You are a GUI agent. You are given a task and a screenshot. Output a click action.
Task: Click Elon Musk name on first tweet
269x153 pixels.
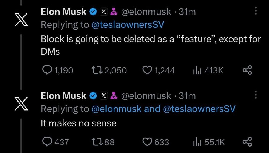(63, 12)
